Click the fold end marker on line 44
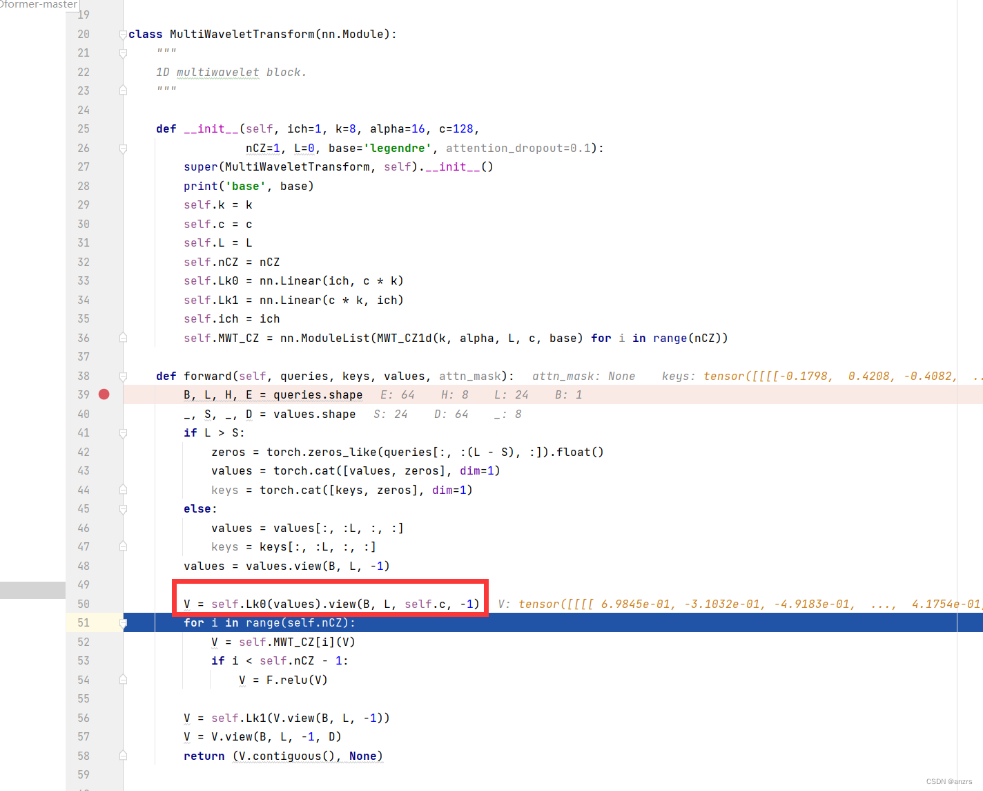This screenshot has width=983, height=791. (x=123, y=490)
